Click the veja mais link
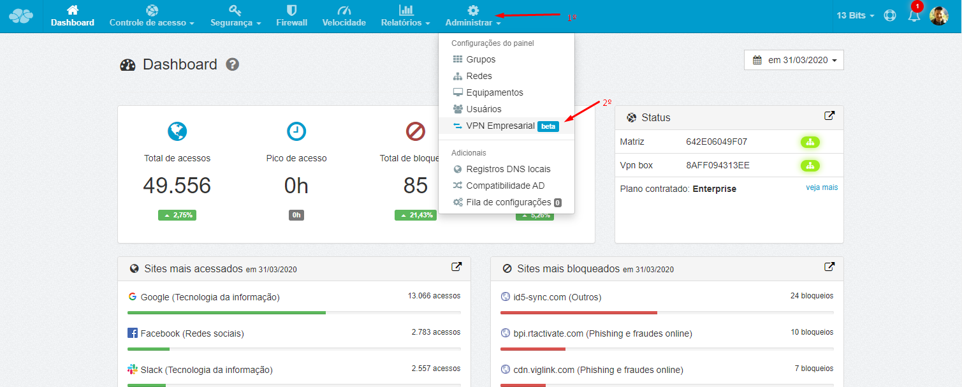 pyautogui.click(x=822, y=187)
